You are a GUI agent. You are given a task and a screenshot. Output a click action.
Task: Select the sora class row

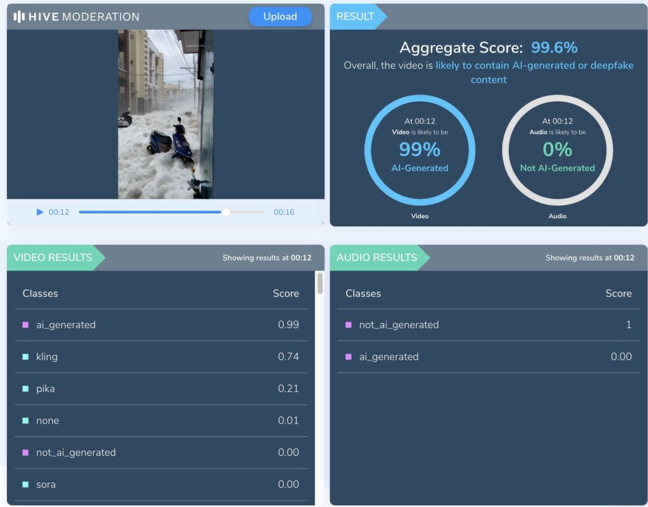[161, 484]
